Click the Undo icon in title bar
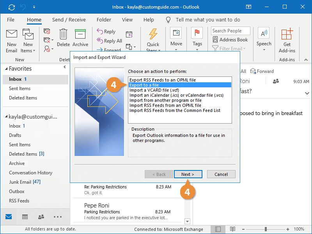Image resolution: width=312 pixels, height=234 pixels. click(x=23, y=7)
